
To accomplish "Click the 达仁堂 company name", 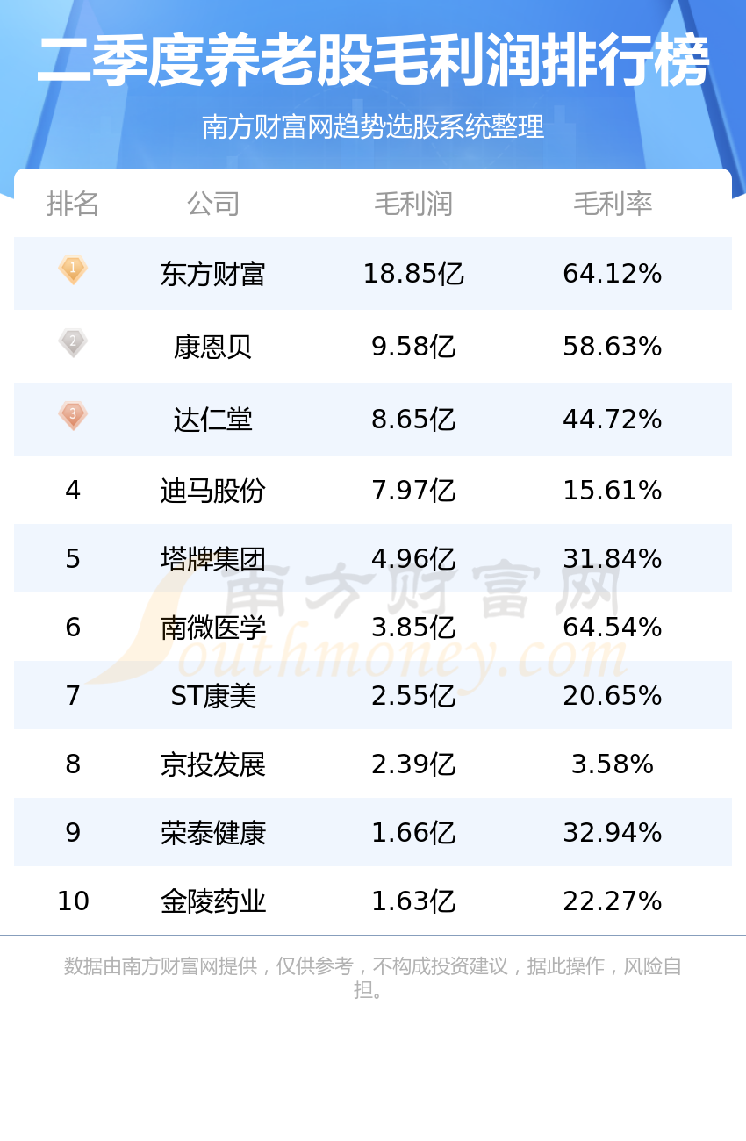I will pyautogui.click(x=213, y=420).
